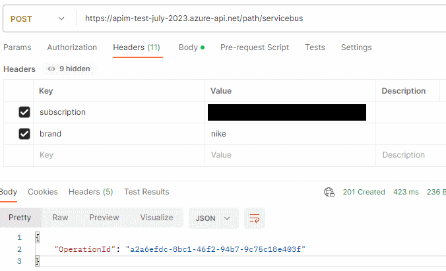Viewport: 446px width, 271px height.
Task: Open the POST method dropdown
Action: tap(38, 18)
